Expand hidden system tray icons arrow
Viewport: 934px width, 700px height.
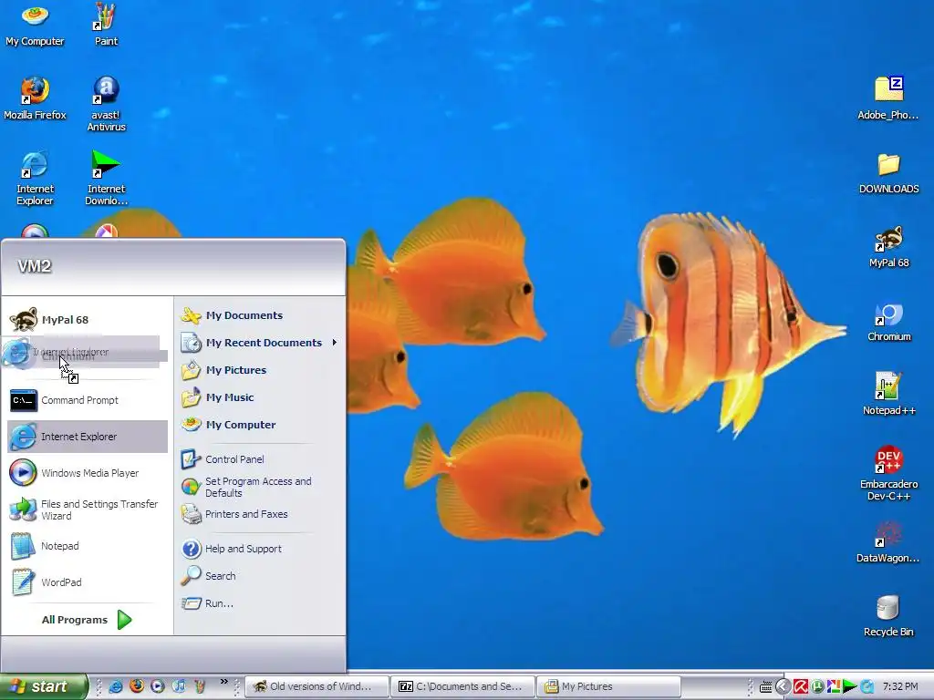tap(784, 687)
